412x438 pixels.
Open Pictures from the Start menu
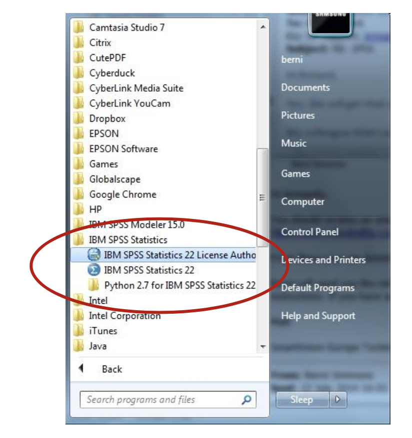[x=297, y=115]
